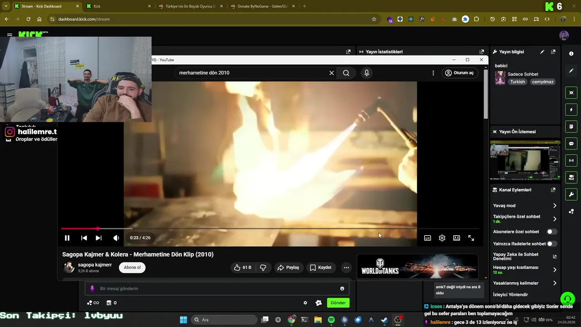Toggle Yalnızca ifadelerle sohbet switch
Screen dimensions: 581x327
coord(551,244)
